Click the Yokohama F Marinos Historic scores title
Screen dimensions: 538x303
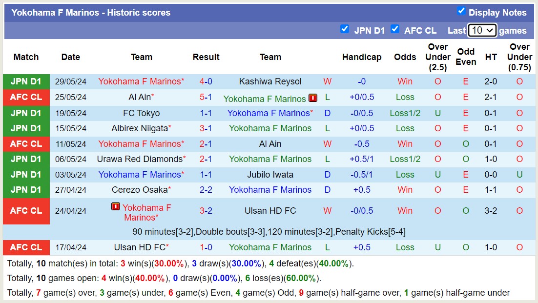click(x=92, y=12)
